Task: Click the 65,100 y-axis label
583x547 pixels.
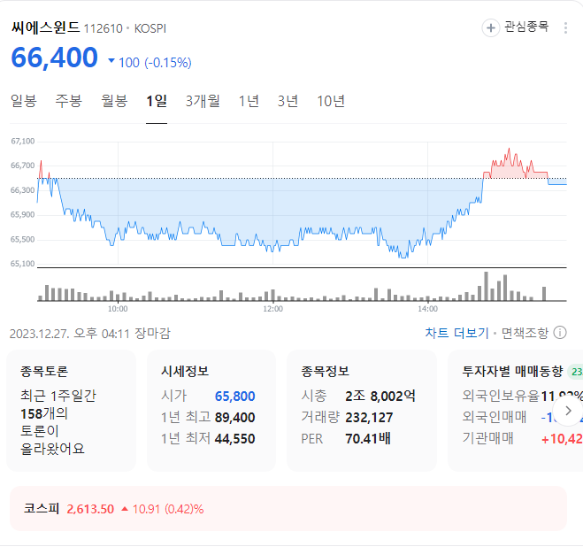Action: point(22,264)
